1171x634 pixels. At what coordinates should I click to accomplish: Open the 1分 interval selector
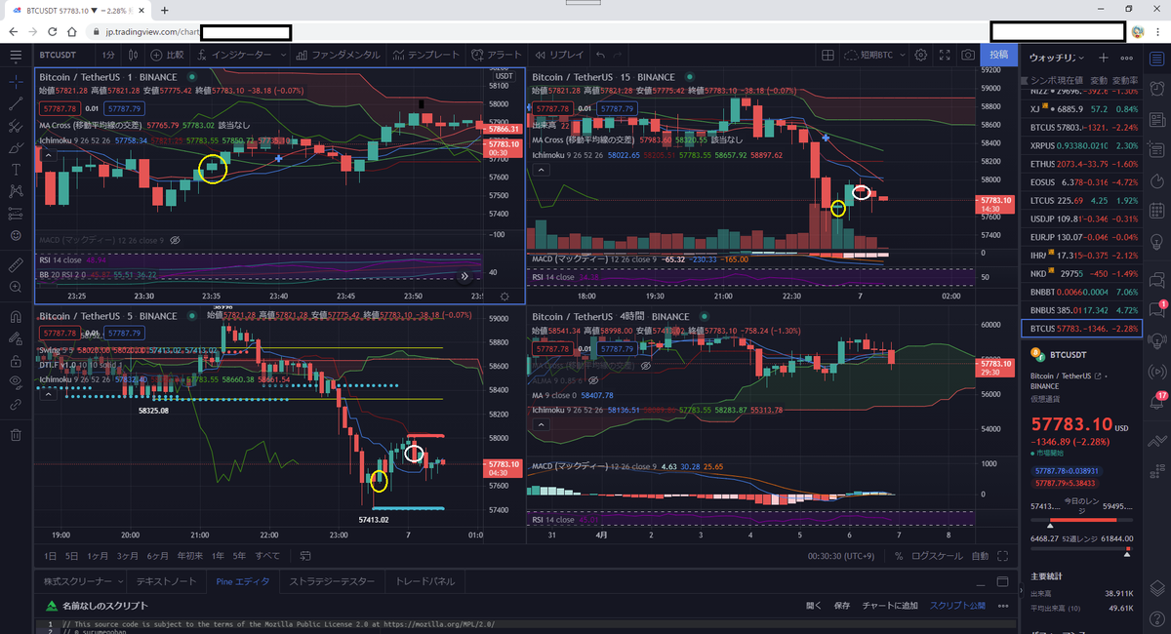[x=107, y=56]
